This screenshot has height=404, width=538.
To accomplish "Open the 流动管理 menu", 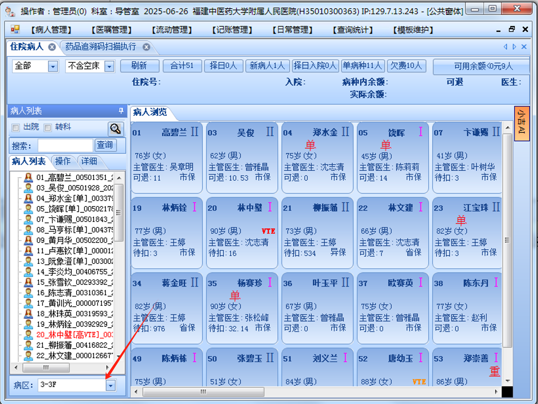I will [x=172, y=30].
